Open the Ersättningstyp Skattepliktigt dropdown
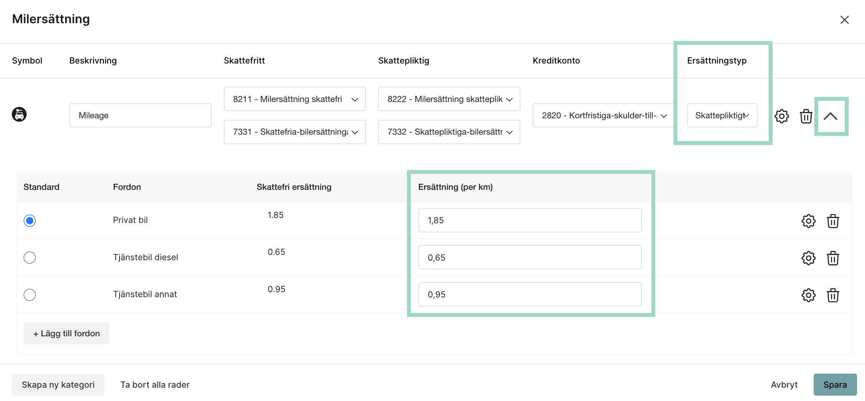 click(722, 115)
